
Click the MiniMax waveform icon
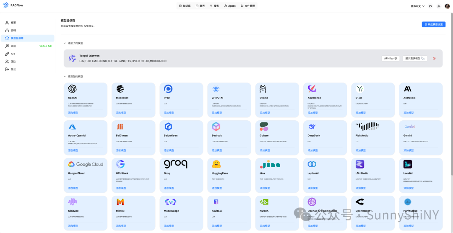click(73, 202)
